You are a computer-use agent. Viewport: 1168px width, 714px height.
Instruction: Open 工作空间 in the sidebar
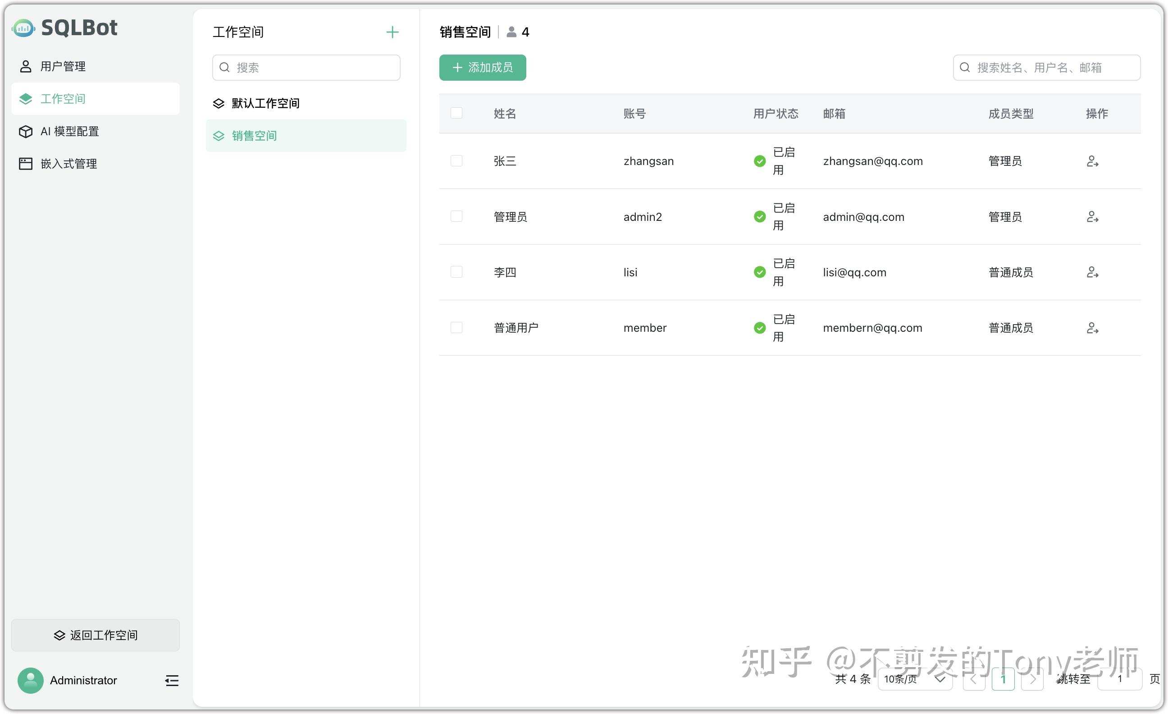point(95,99)
